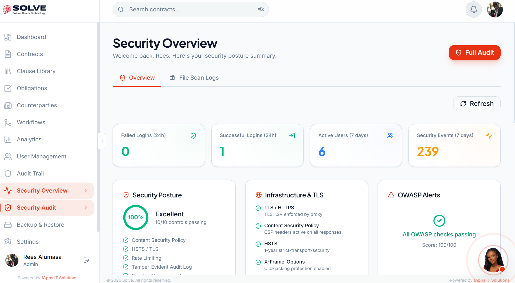The height and width of the screenshot is (283, 515).
Task: Focus the Search contracts input field
Action: tap(190, 9)
